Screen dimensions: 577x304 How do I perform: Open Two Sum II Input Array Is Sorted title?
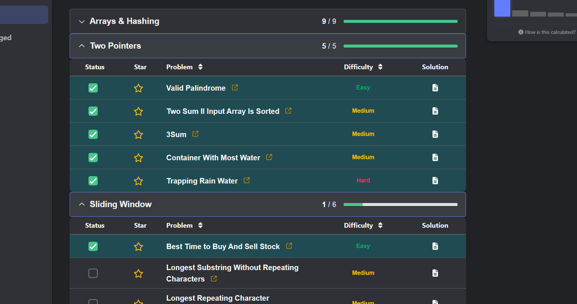[x=223, y=111]
